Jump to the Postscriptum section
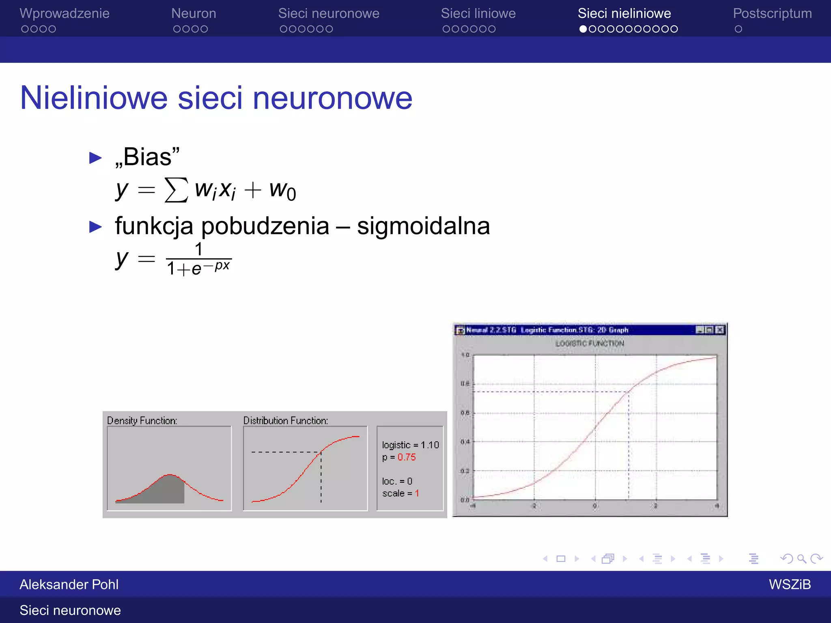Image resolution: width=831 pixels, height=623 pixels. [x=773, y=13]
